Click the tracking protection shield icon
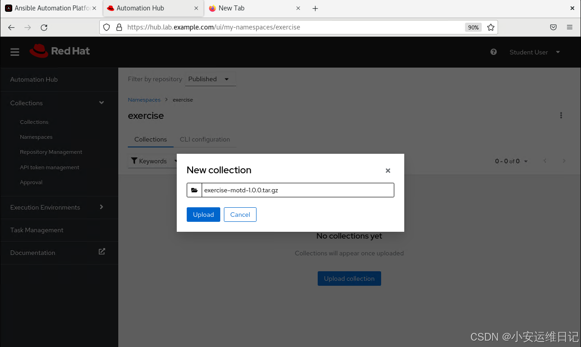This screenshot has height=347, width=581. pyautogui.click(x=107, y=27)
